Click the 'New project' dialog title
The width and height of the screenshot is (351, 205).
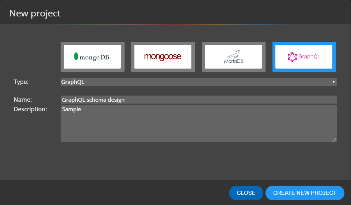point(35,13)
